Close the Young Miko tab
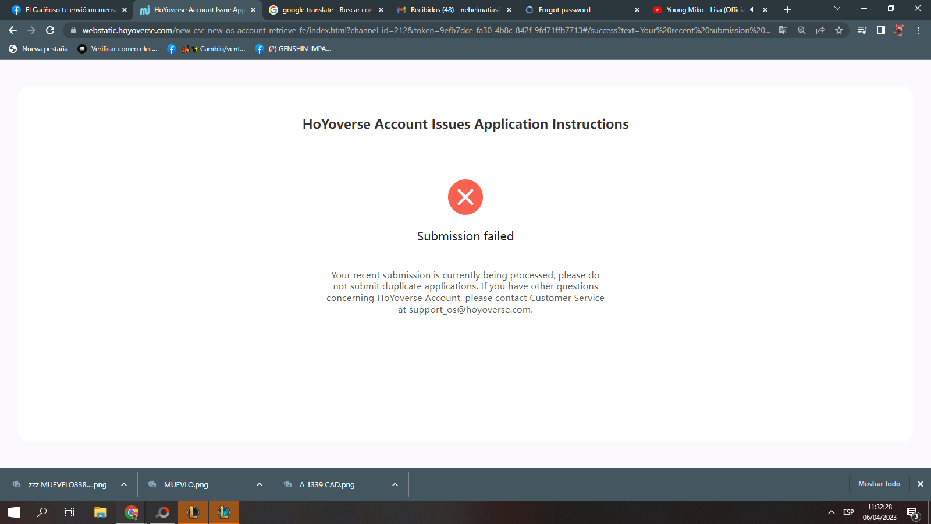The height and width of the screenshot is (524, 931). click(x=765, y=10)
